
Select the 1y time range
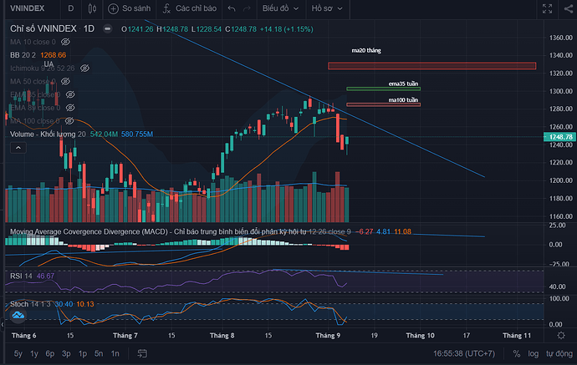[x=34, y=353]
